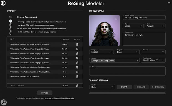Click the ACTION column header

pyautogui.click(x=77, y=39)
